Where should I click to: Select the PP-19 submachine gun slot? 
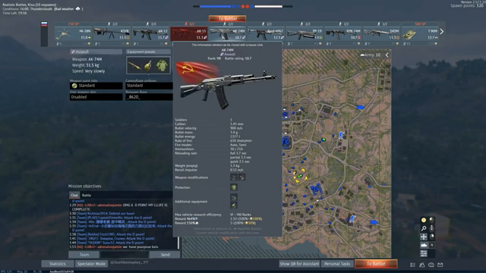point(305,33)
